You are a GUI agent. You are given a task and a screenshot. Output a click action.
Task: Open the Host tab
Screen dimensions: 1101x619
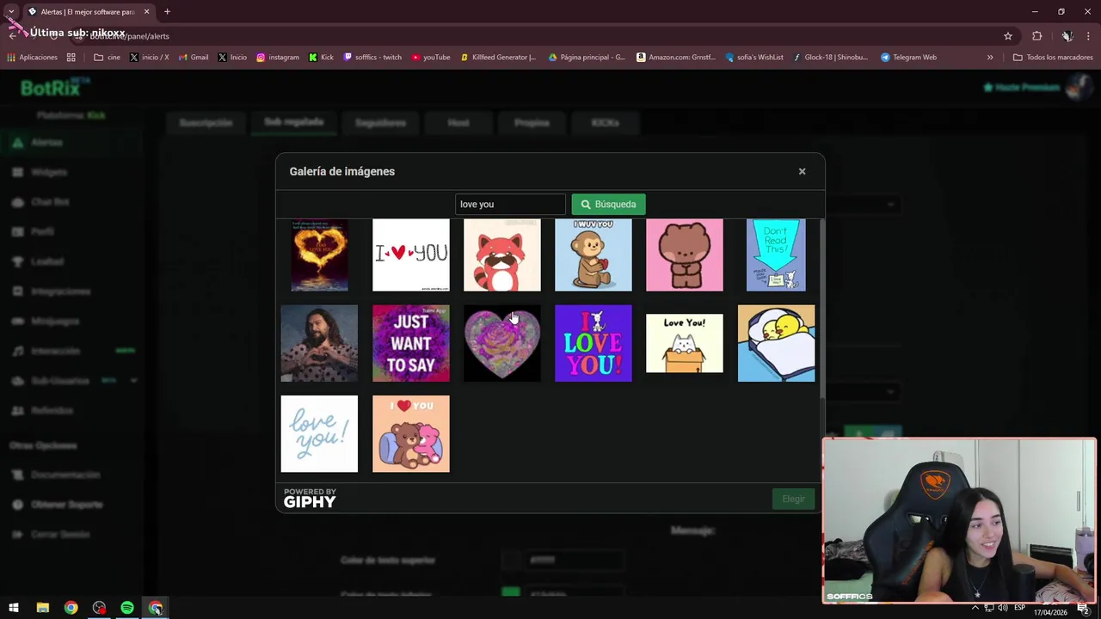click(458, 123)
